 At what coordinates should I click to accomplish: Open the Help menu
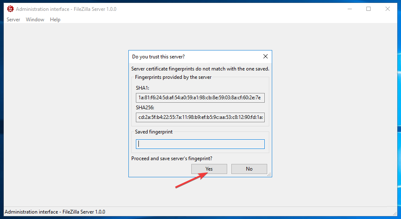point(55,20)
